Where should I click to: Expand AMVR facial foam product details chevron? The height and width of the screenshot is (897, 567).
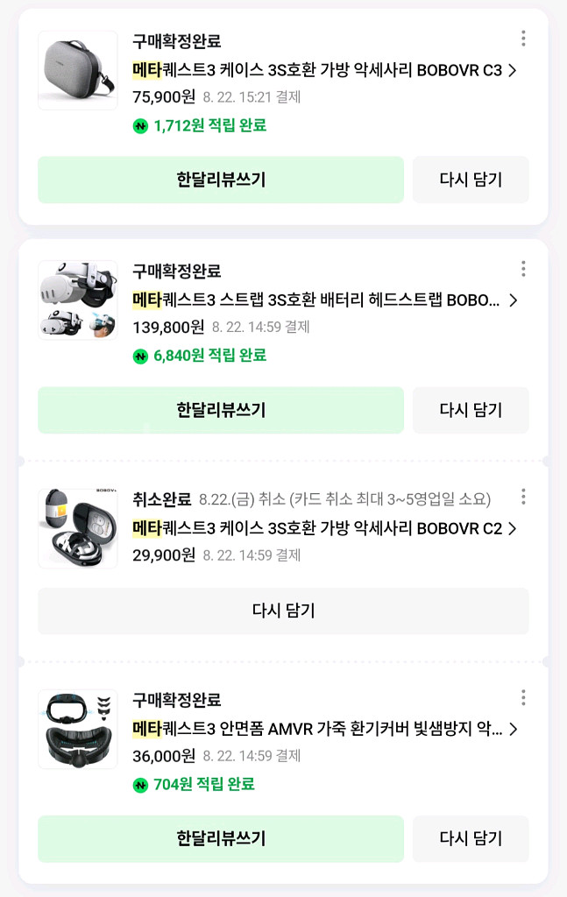click(513, 730)
